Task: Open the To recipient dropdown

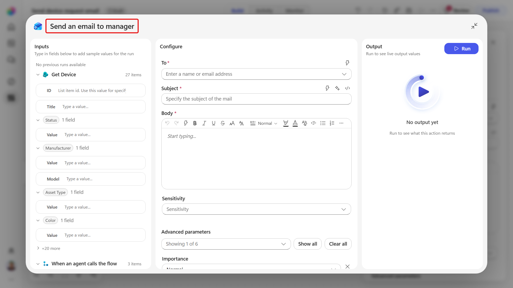Action: pos(344,74)
